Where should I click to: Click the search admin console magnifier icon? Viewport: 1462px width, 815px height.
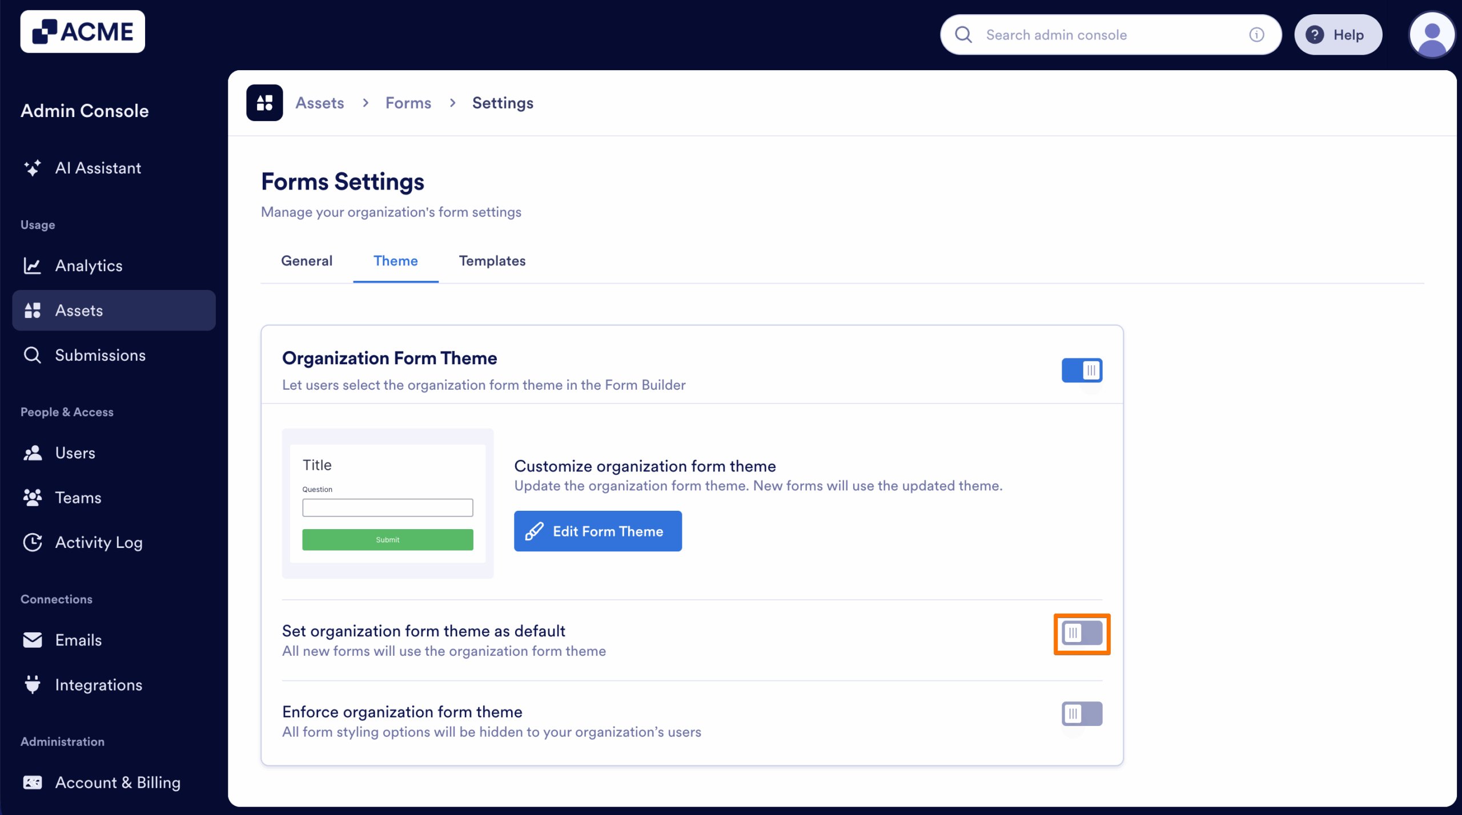963,34
